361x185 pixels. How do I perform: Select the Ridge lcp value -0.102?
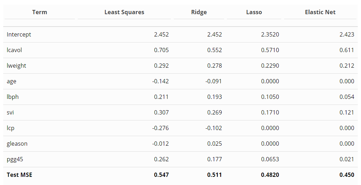coord(213,128)
